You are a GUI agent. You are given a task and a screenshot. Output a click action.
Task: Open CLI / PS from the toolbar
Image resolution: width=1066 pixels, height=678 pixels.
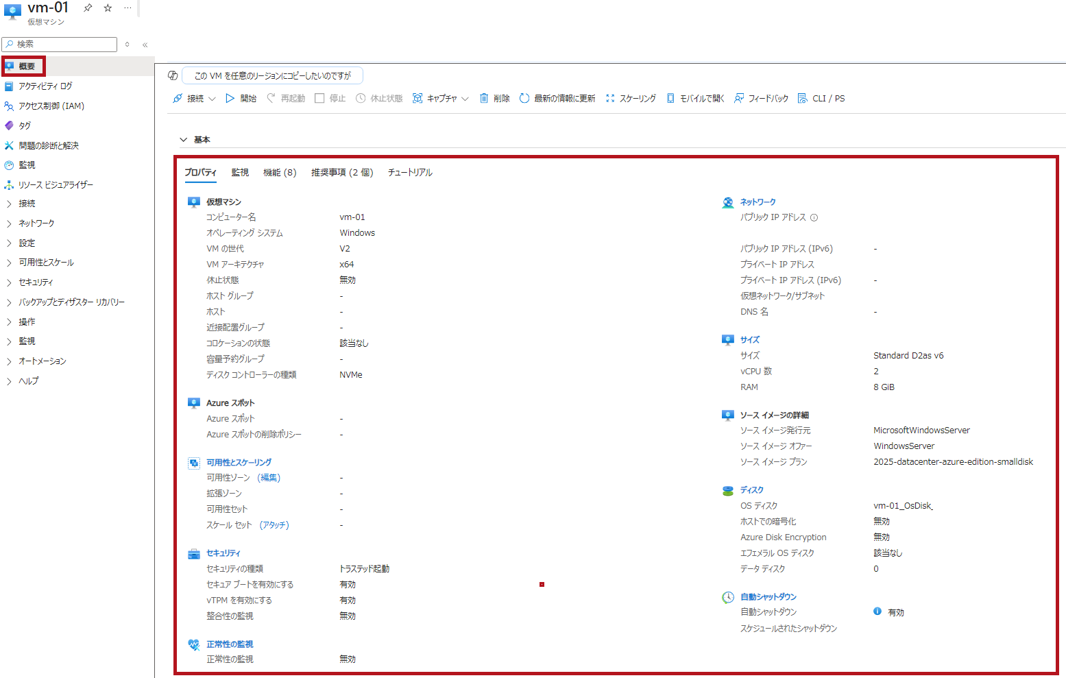821,99
